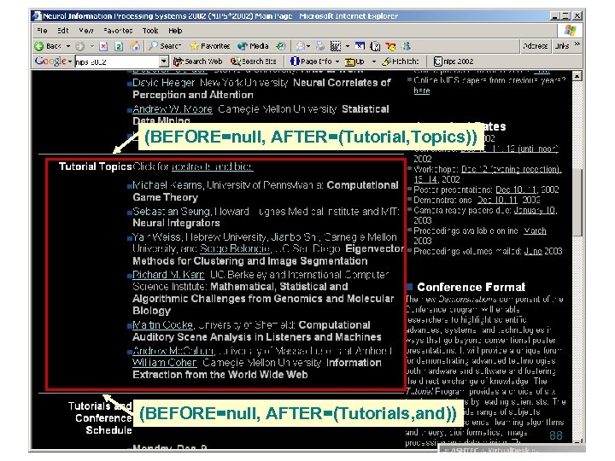
Task: Open the File menu
Action: tap(42, 31)
